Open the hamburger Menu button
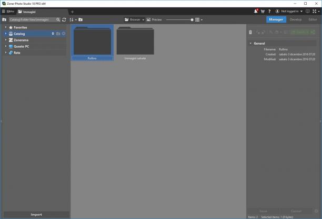Screen dimensions: 322x219 pyautogui.click(x=8, y=12)
